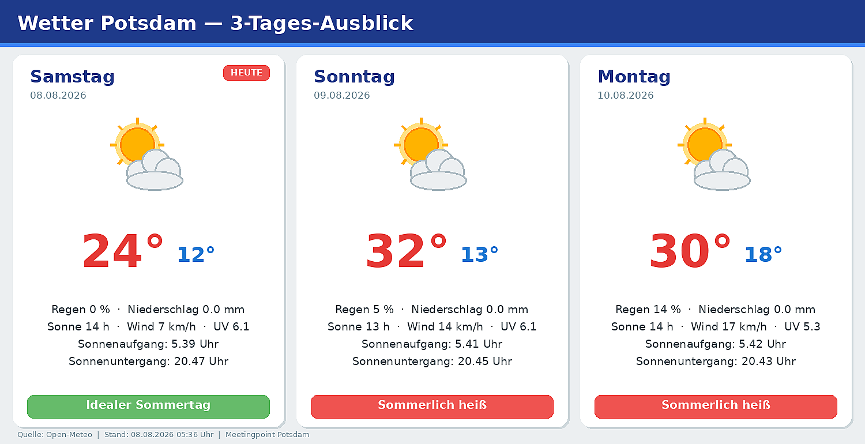Click Monday's low temperature 18°
The height and width of the screenshot is (444, 865).
tap(764, 254)
